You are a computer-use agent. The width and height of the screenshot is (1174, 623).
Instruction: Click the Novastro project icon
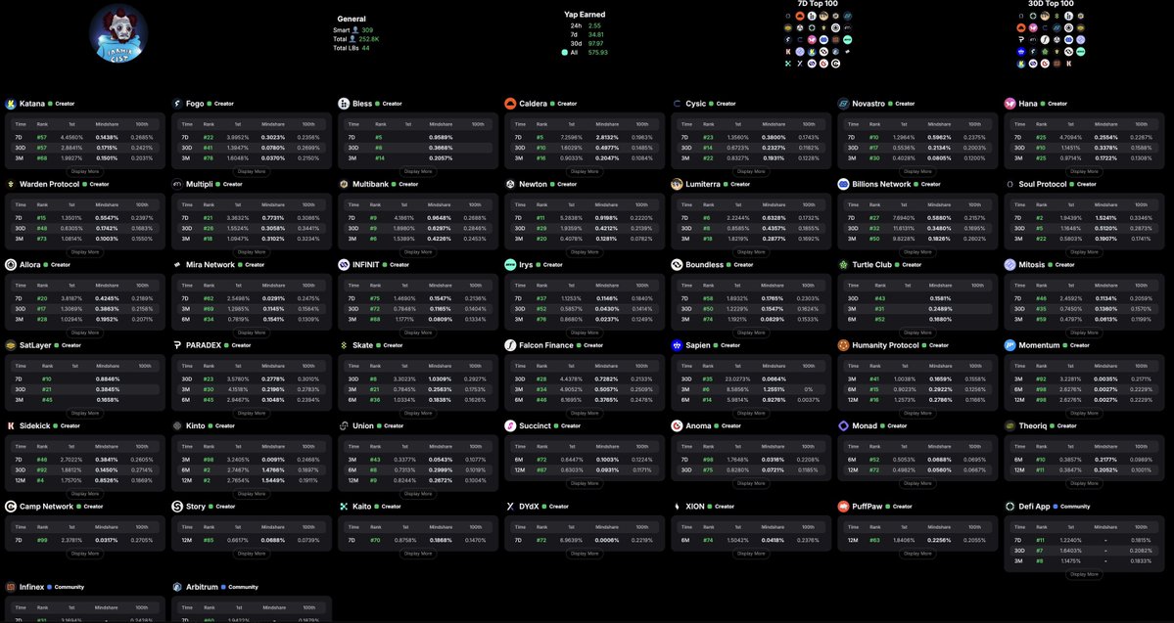(843, 104)
